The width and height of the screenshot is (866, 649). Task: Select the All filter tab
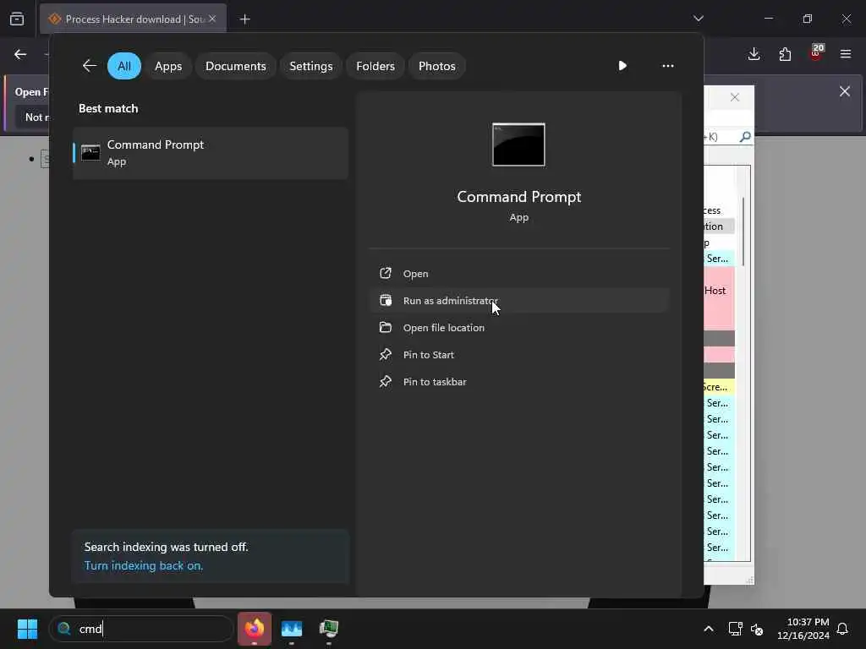124,66
